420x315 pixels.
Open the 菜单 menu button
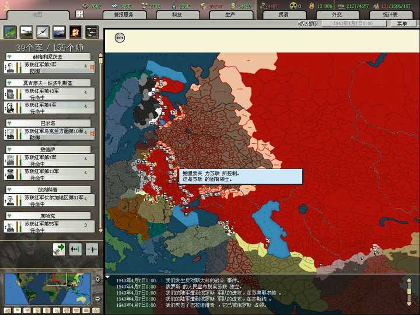point(402,23)
